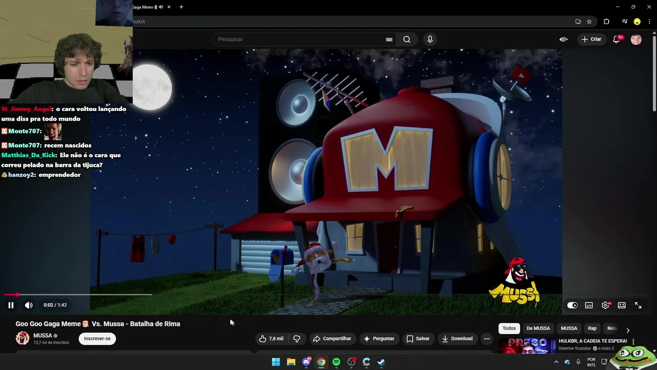Image resolution: width=657 pixels, height=370 pixels.
Task: Like the video with 7,6 mil likes
Action: click(271, 339)
